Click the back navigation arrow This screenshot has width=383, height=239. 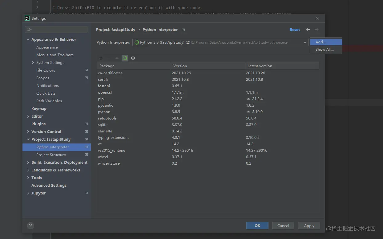[x=308, y=29]
